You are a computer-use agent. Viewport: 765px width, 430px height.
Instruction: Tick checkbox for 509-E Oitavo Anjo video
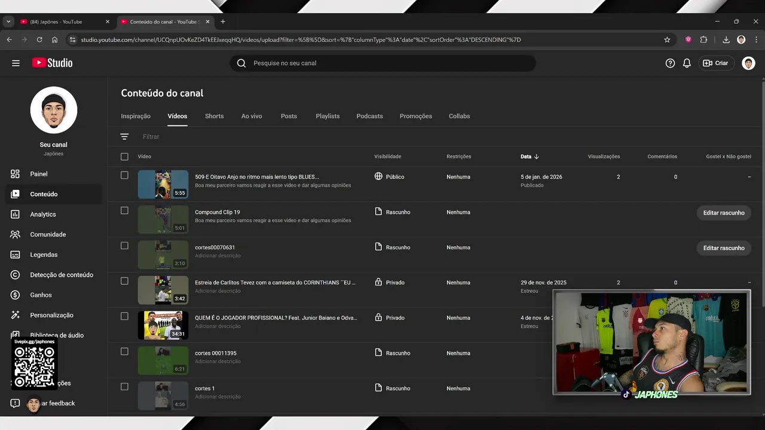124,175
